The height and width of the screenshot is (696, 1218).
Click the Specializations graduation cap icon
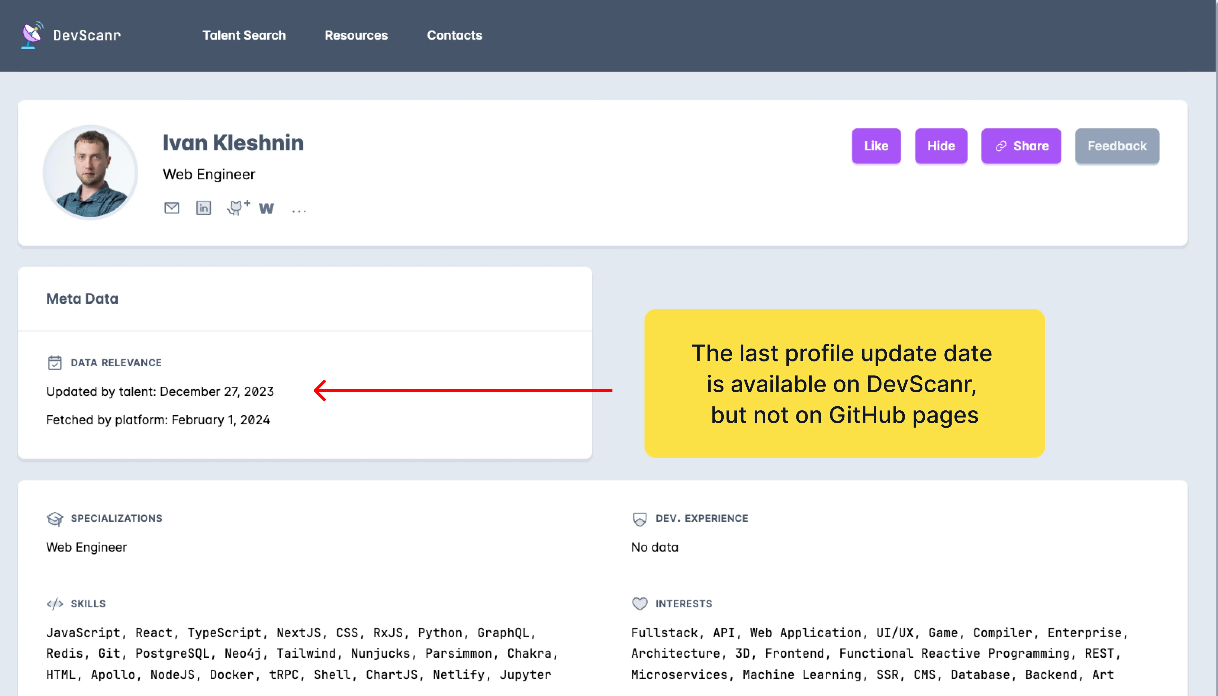(54, 519)
